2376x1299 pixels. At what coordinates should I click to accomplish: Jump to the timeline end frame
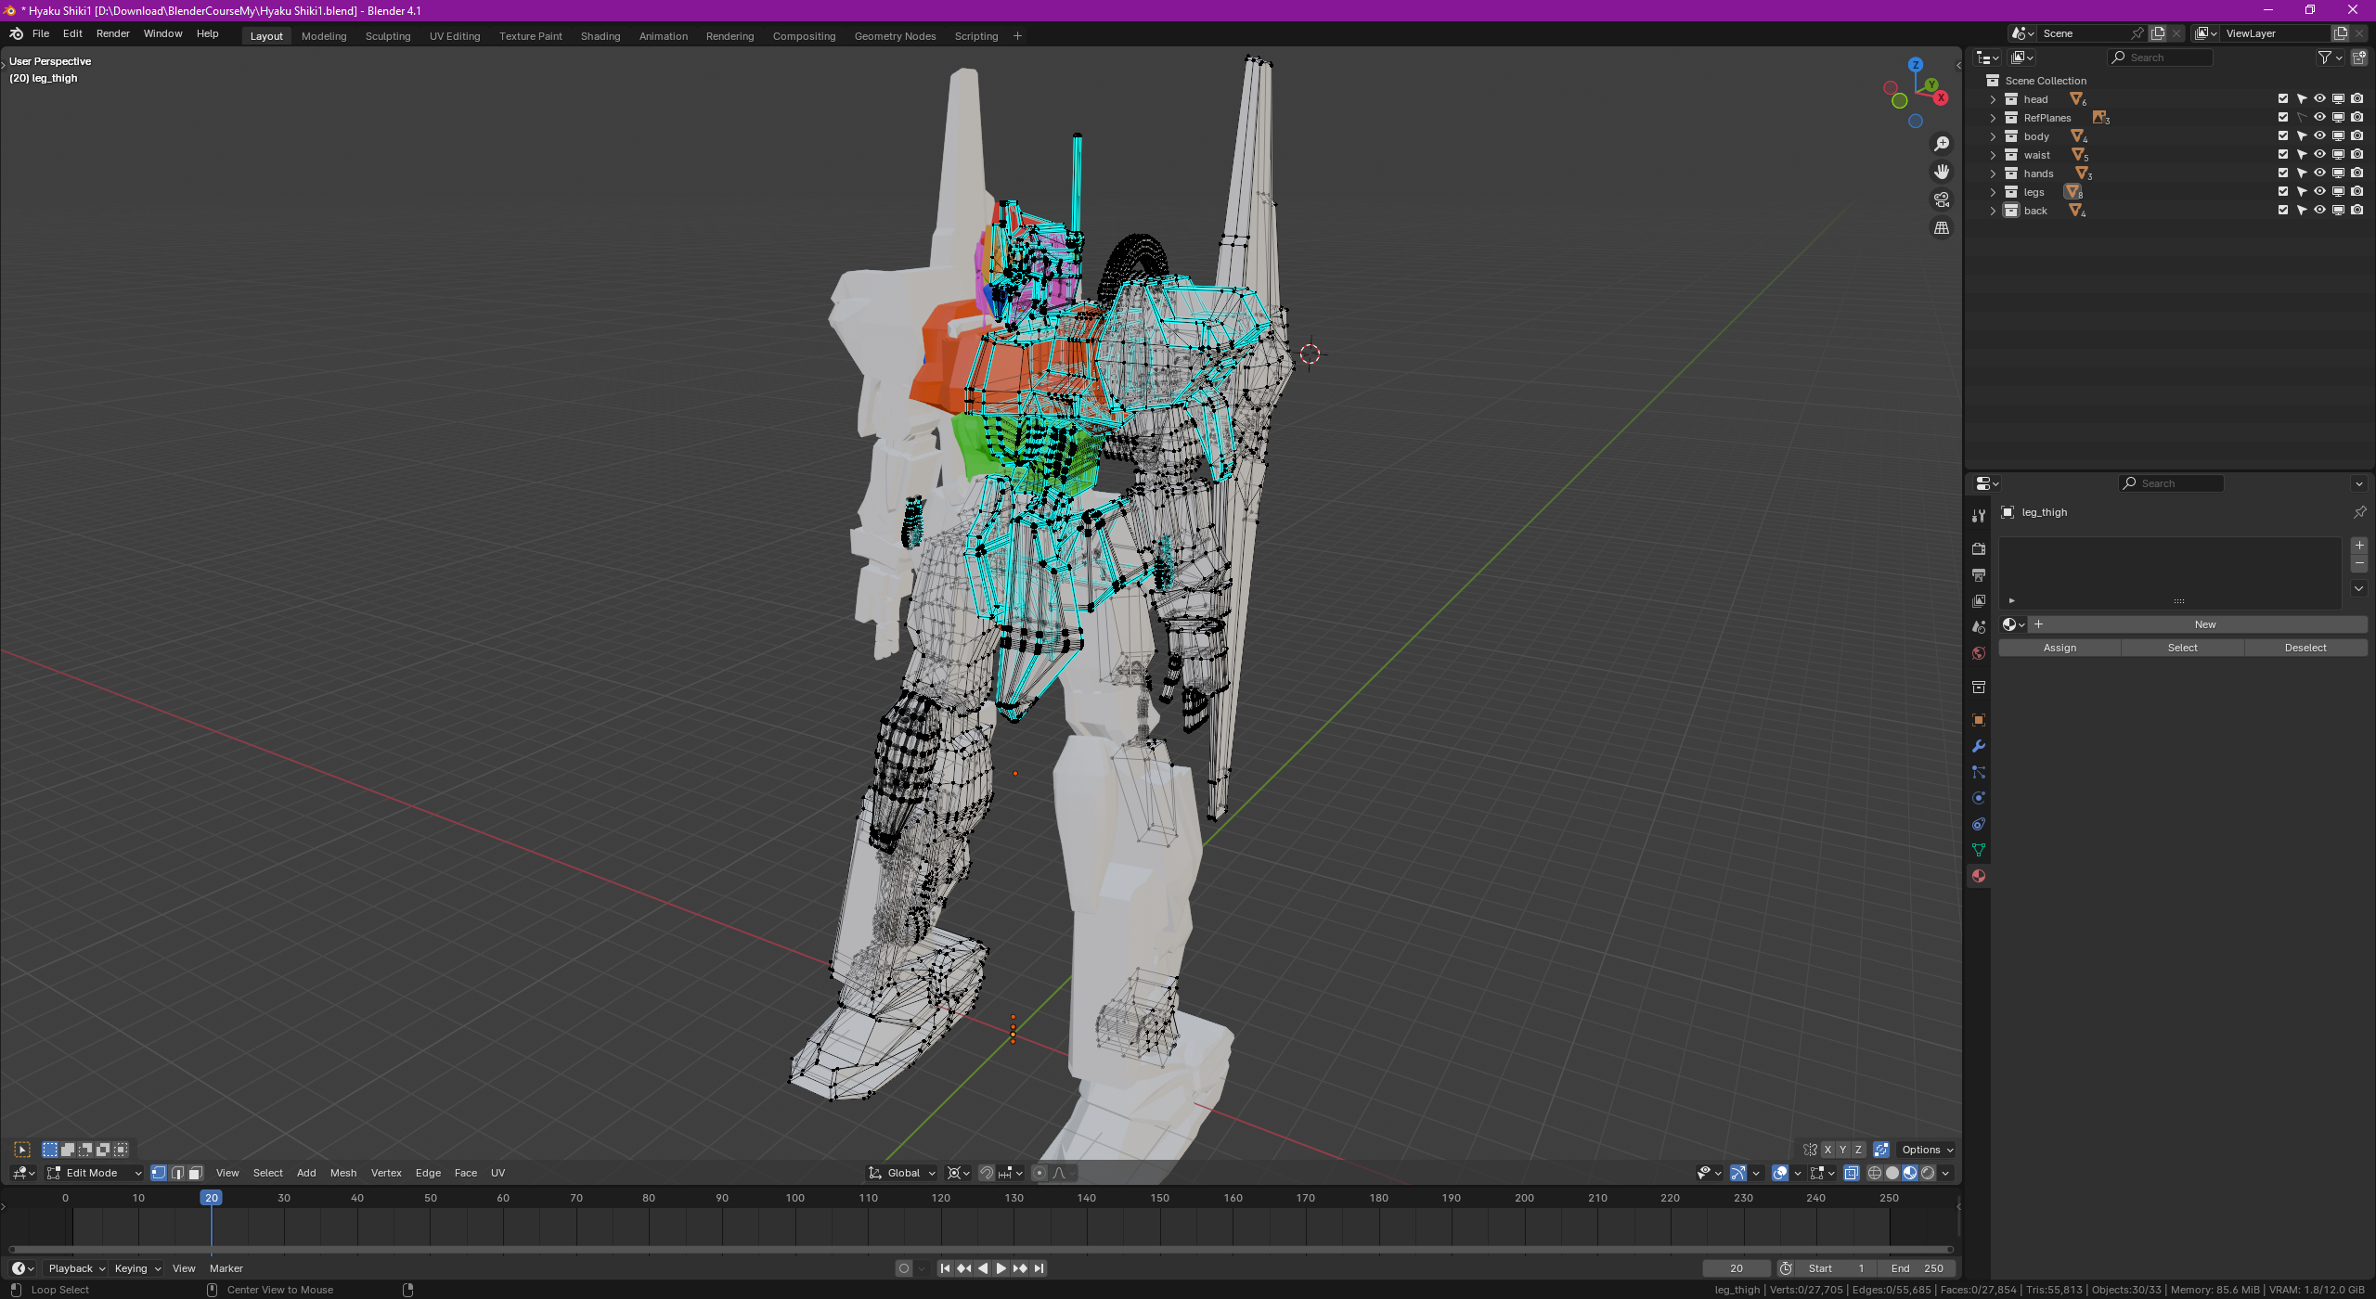coord(1039,1268)
